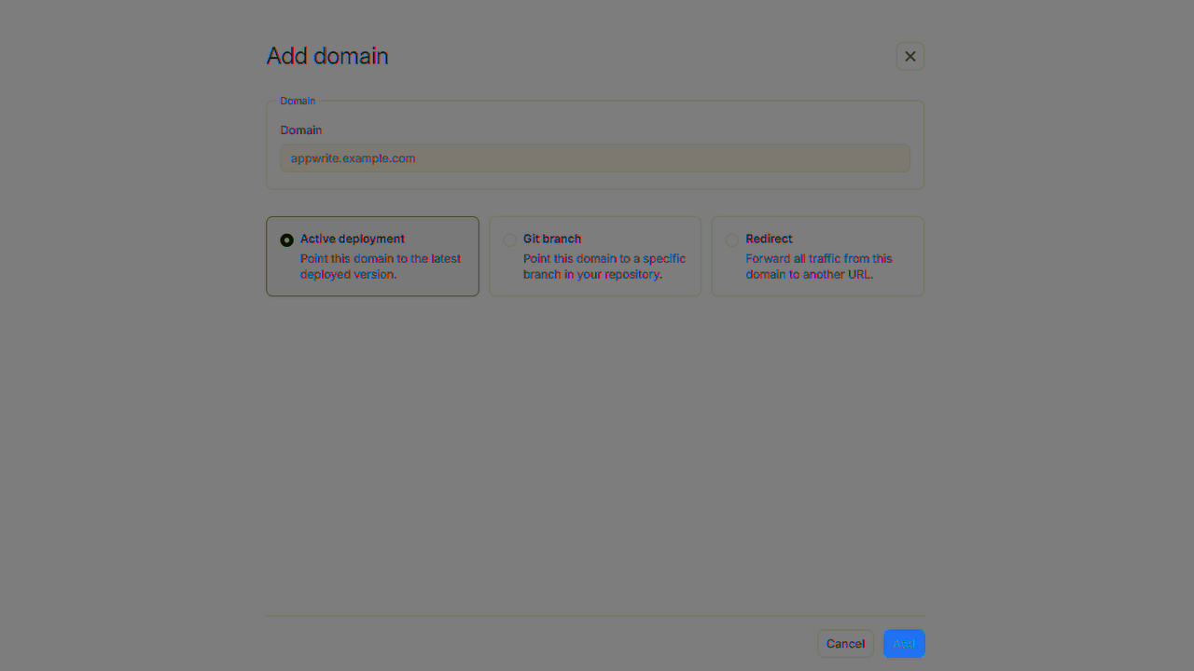Click the Git branch description text
This screenshot has width=1194, height=671.
604,267
